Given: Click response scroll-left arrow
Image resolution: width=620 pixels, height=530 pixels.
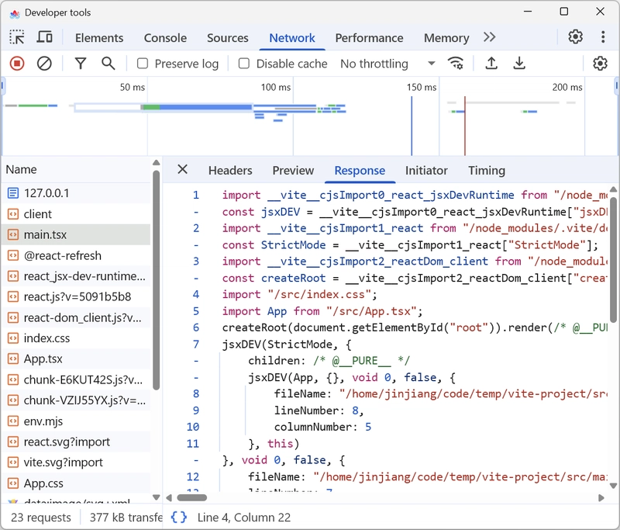Looking at the screenshot, I should 169,497.
